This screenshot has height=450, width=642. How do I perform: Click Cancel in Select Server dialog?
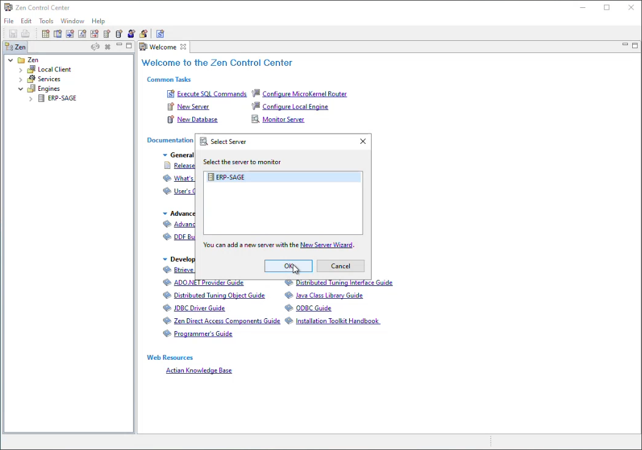tap(341, 266)
